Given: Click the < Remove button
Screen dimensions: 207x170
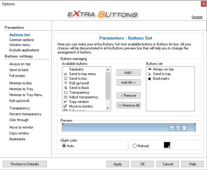Looking at the screenshot, I should [x=128, y=96].
